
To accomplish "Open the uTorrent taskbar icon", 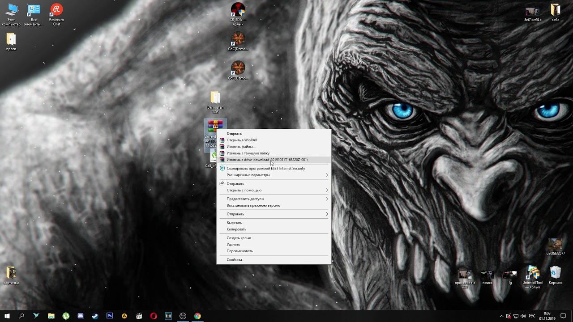I will [x=66, y=316].
